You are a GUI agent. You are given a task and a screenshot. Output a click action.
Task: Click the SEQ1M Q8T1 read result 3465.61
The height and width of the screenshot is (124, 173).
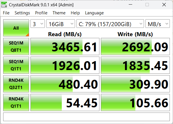65,46
